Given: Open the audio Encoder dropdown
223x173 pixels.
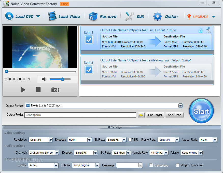Looking at the screenshot, I should (x=95, y=153).
